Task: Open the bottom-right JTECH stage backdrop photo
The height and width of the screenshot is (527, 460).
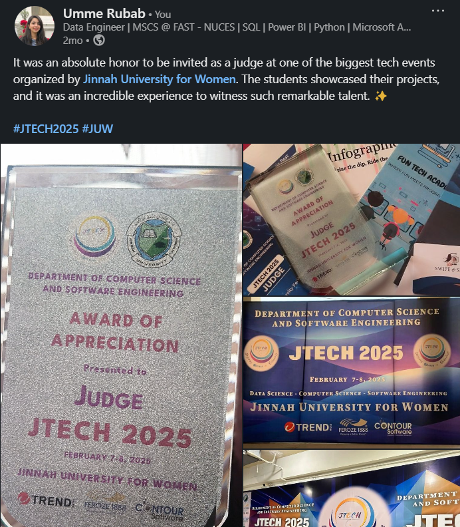Action: click(x=352, y=488)
